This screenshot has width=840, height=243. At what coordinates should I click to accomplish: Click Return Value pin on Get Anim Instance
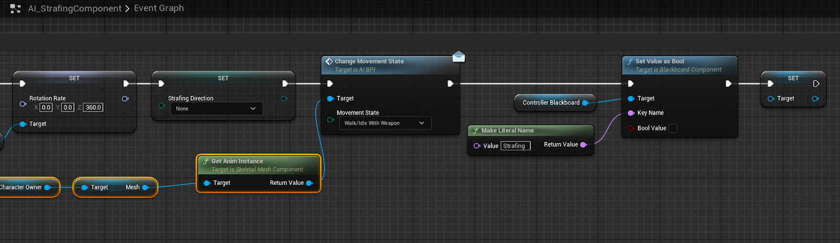[309, 183]
